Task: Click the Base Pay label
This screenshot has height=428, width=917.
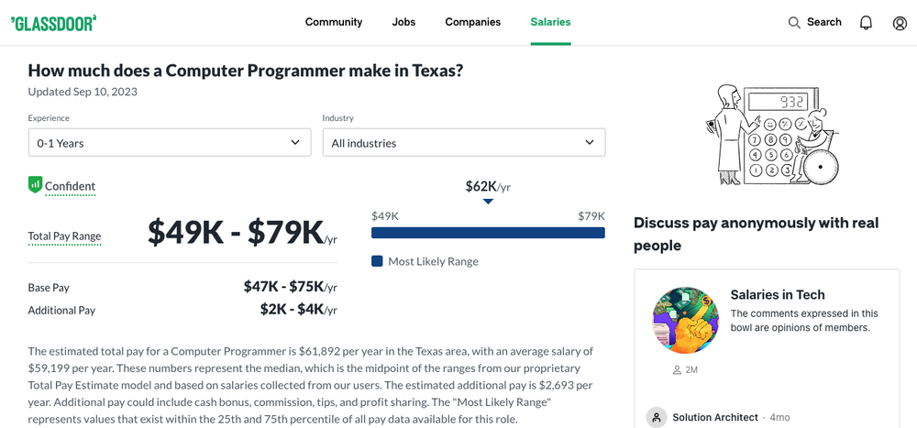Action: 49,288
